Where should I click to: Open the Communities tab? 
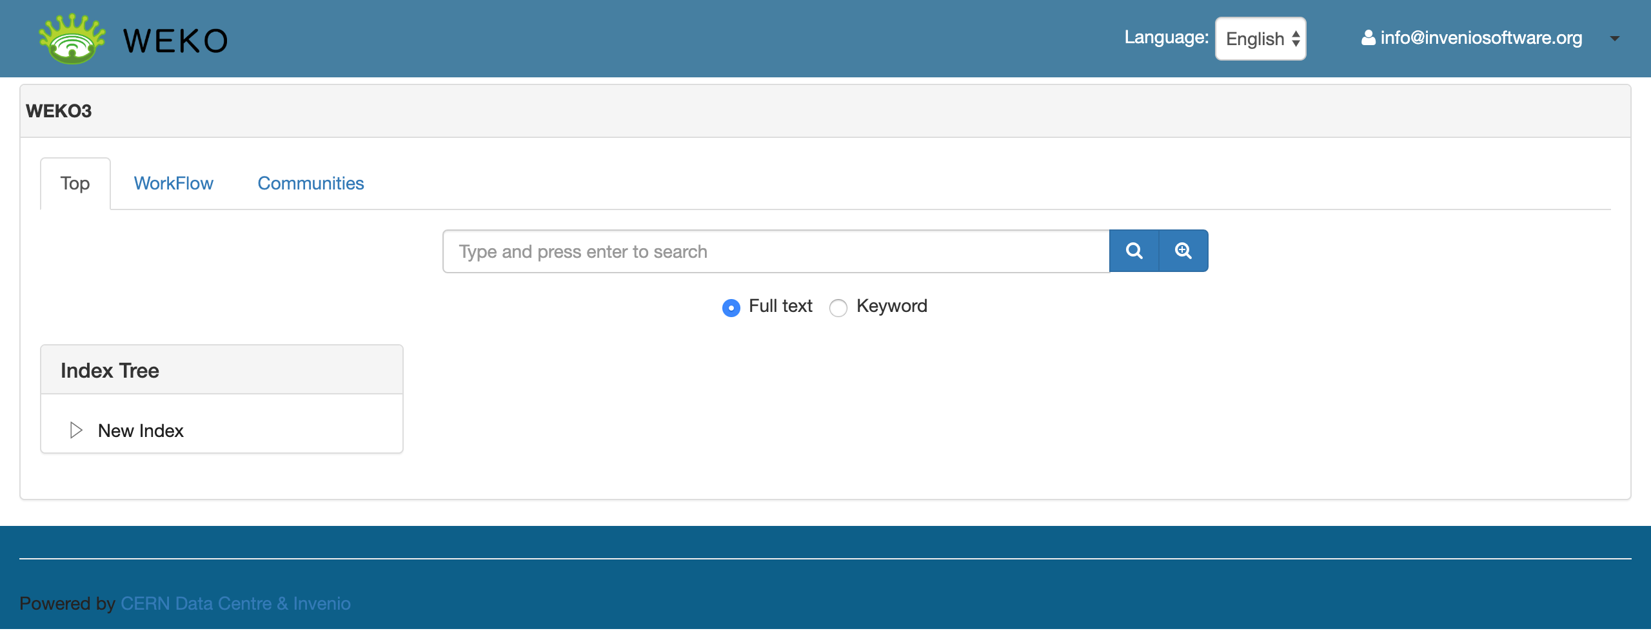(x=311, y=184)
